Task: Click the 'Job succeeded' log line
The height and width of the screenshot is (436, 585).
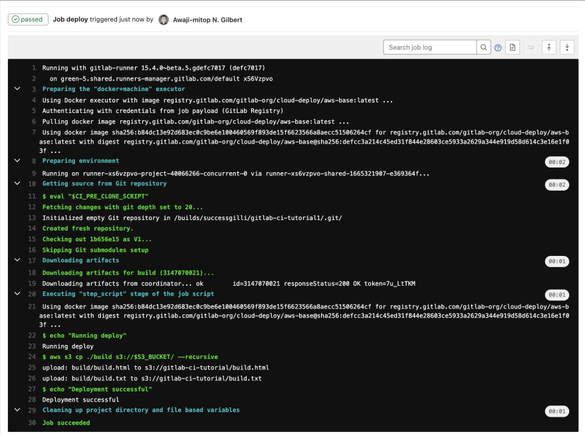Action: (66, 423)
